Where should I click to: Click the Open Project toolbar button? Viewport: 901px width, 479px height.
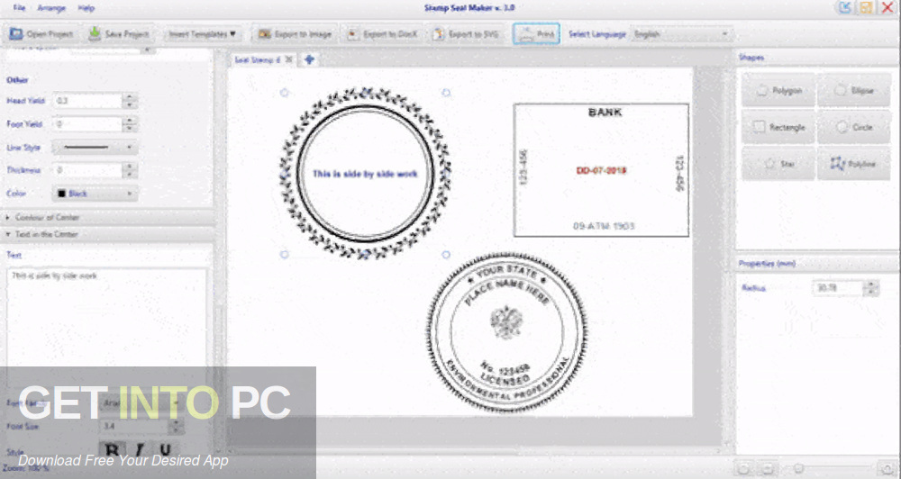[x=41, y=34]
